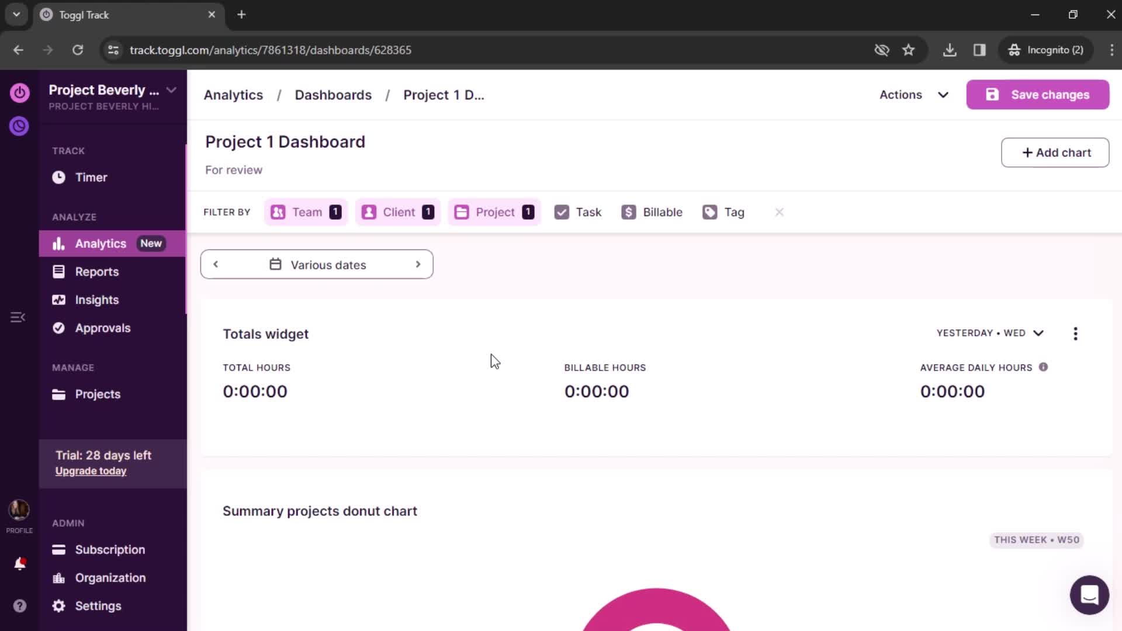Click the totals widget three-dot menu
Image resolution: width=1122 pixels, height=631 pixels.
coord(1076,333)
